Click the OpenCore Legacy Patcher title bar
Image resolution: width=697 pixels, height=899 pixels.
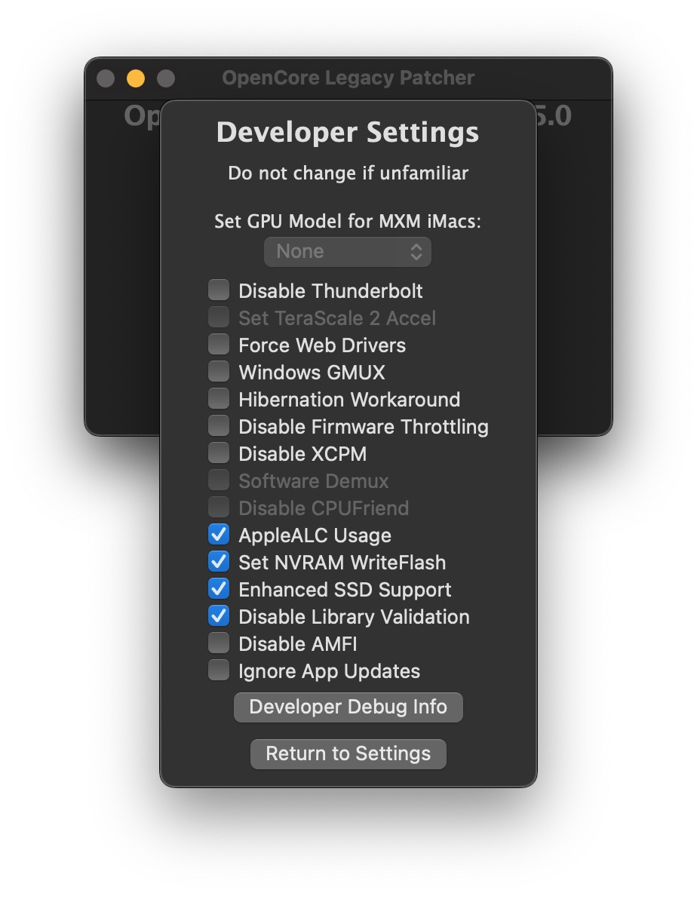pos(348,78)
